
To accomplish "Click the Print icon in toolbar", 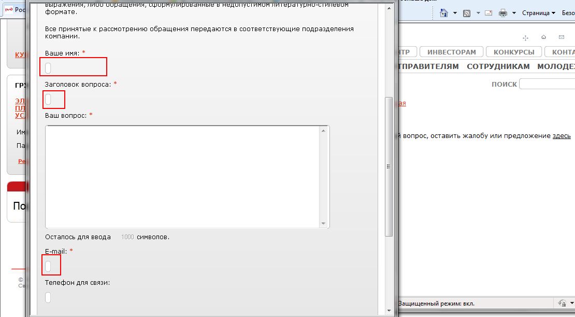I will (504, 13).
